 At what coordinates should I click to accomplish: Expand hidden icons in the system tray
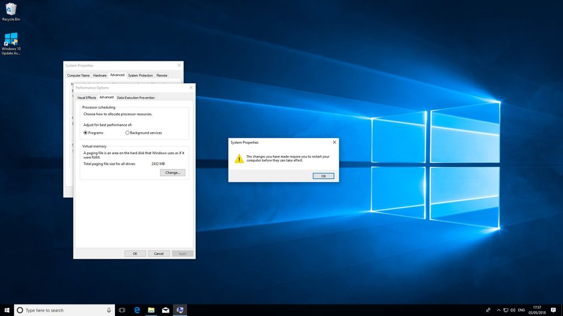pyautogui.click(x=498, y=310)
